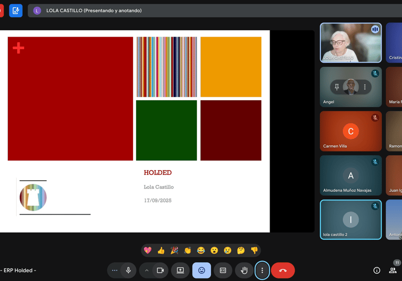The width and height of the screenshot is (402, 281).
Task: Toggle the emoji reactions button
Action: 202,270
